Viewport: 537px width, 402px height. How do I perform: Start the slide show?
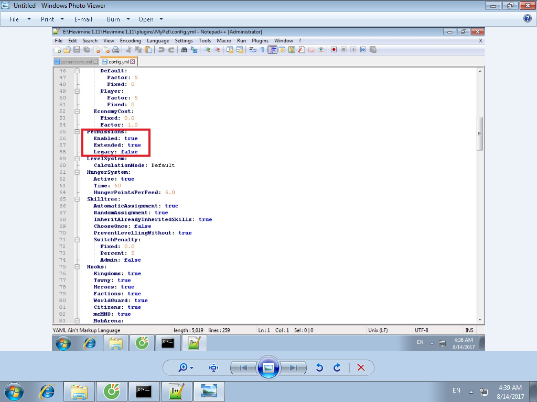click(268, 367)
